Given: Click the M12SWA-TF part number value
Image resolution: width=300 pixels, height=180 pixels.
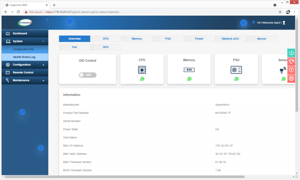Looking at the screenshot, I should click(223, 113).
